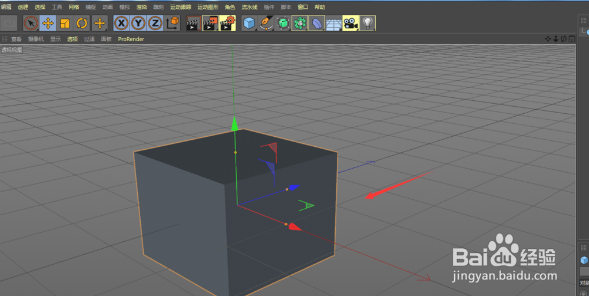The width and height of the screenshot is (589, 296).
Task: Open the 插件 menu
Action: click(x=269, y=7)
